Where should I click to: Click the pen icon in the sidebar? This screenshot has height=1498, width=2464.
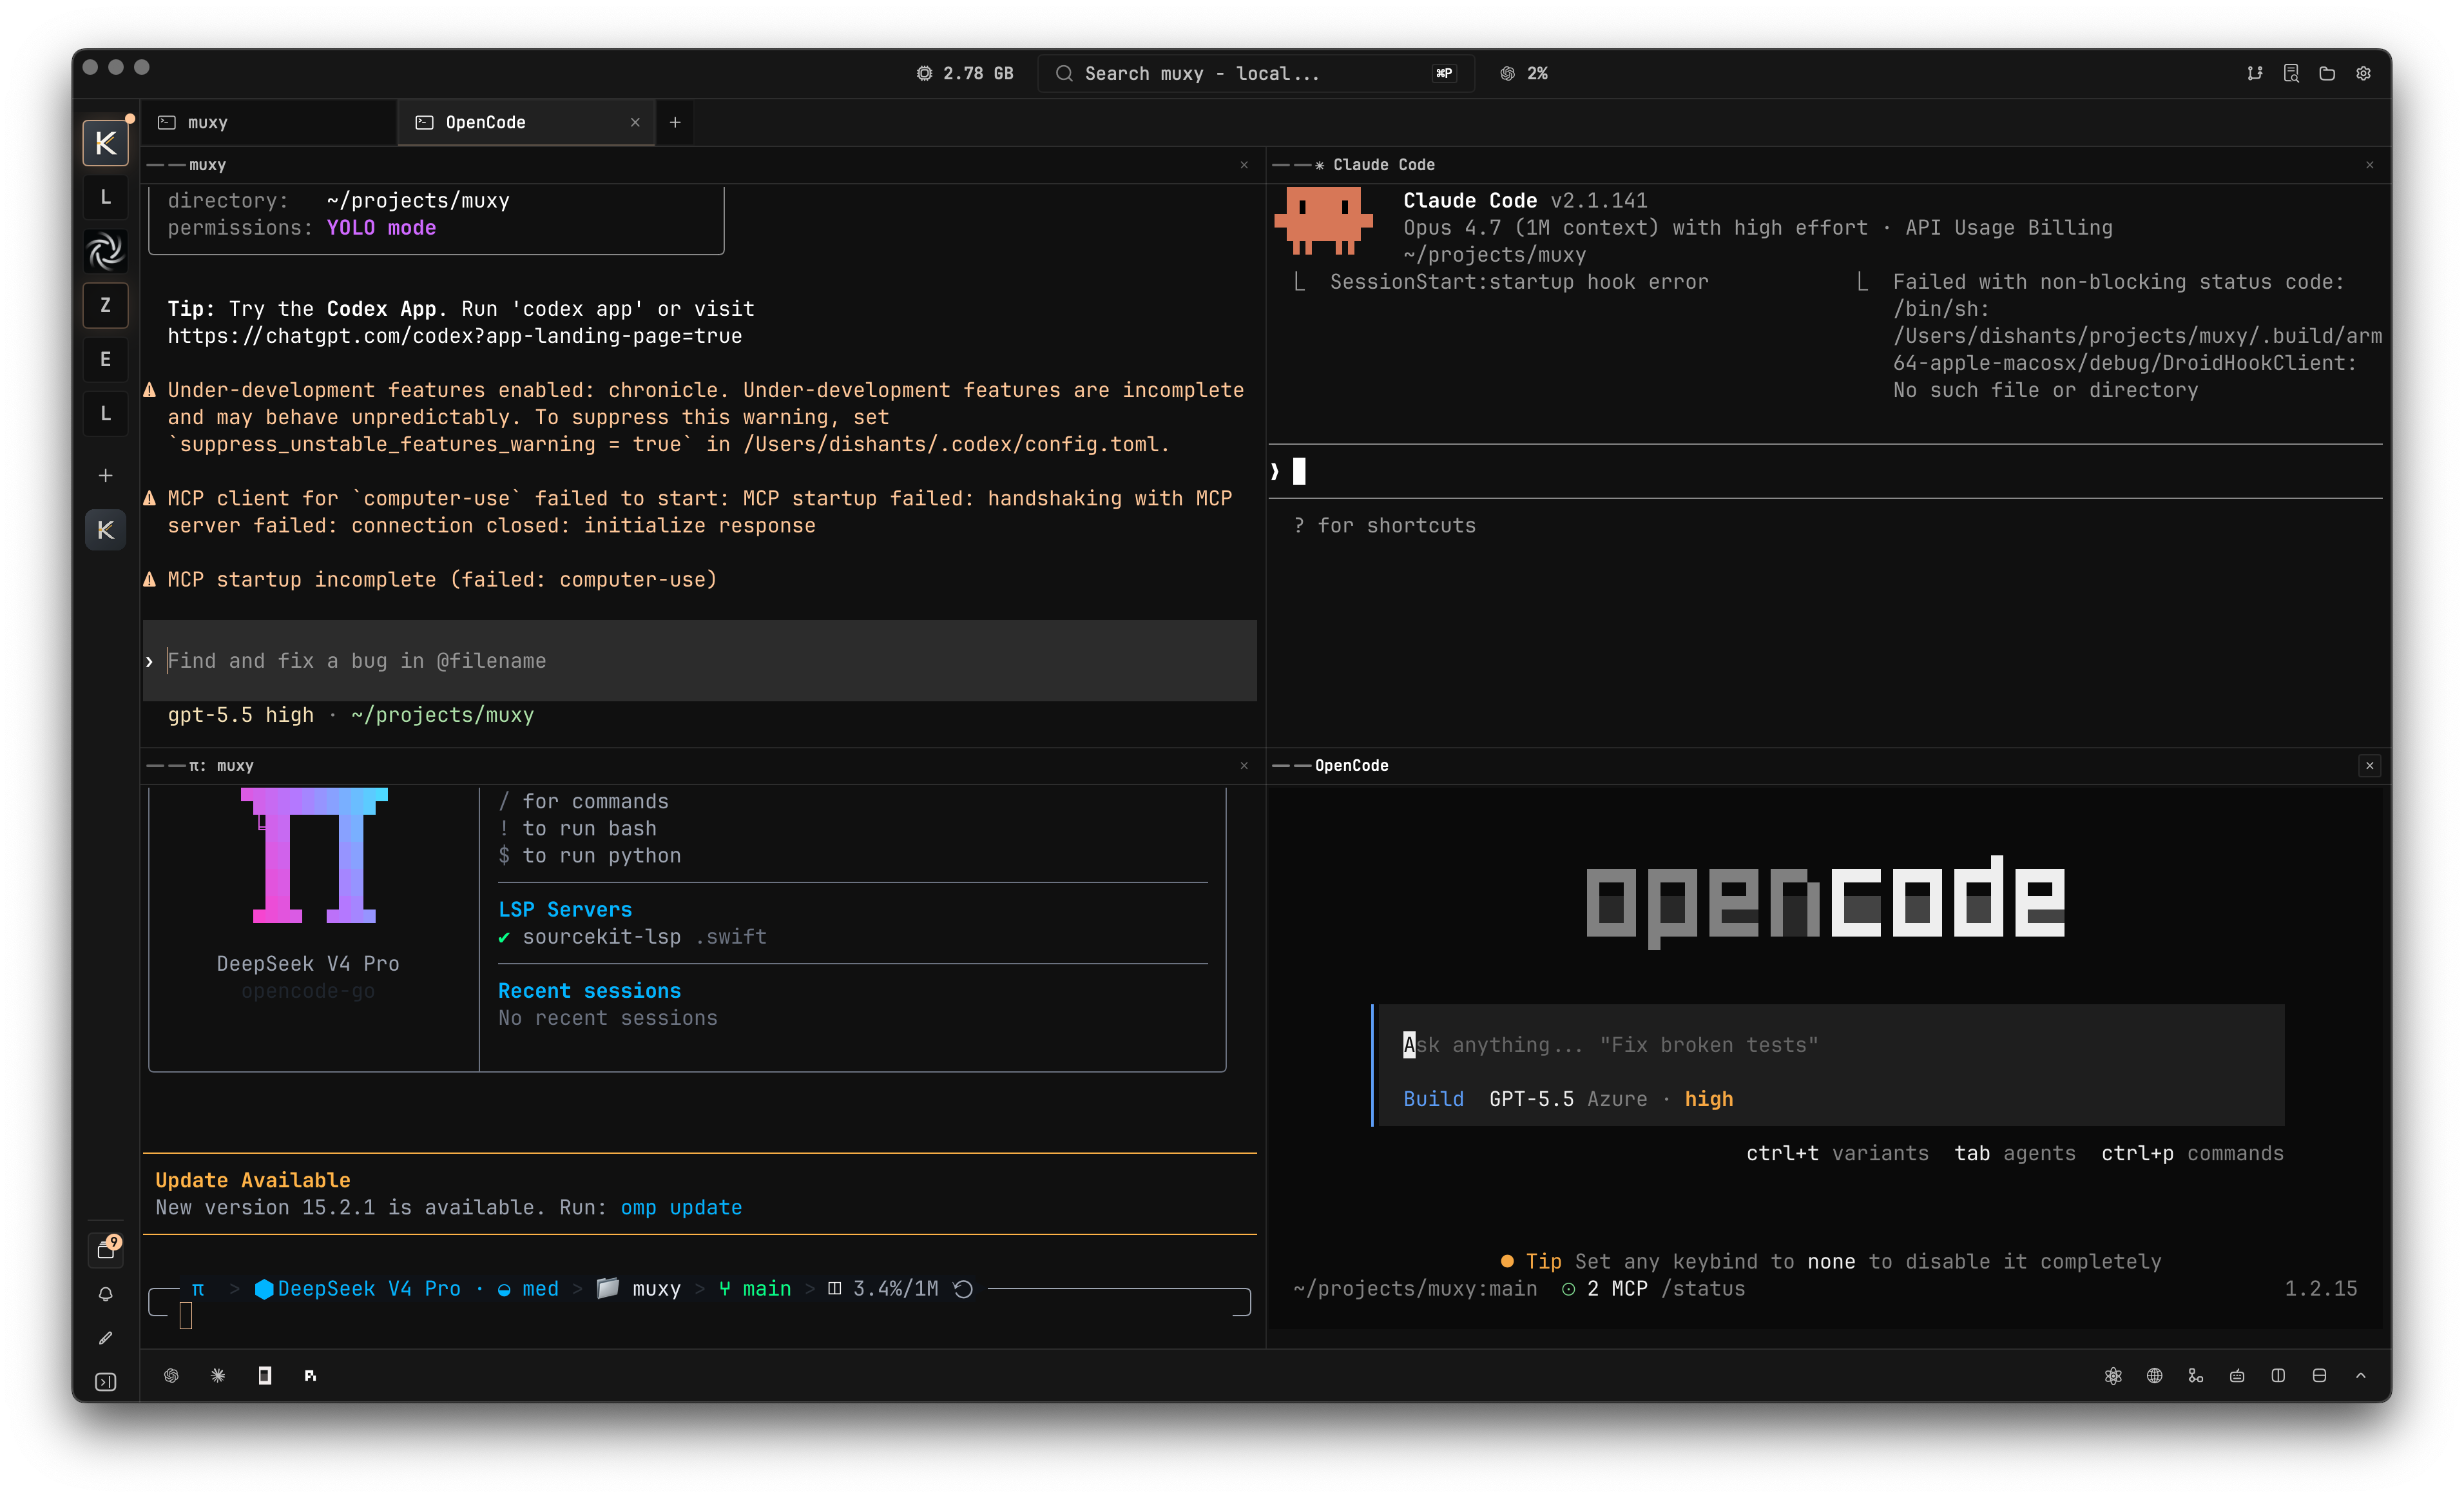tap(105, 1338)
